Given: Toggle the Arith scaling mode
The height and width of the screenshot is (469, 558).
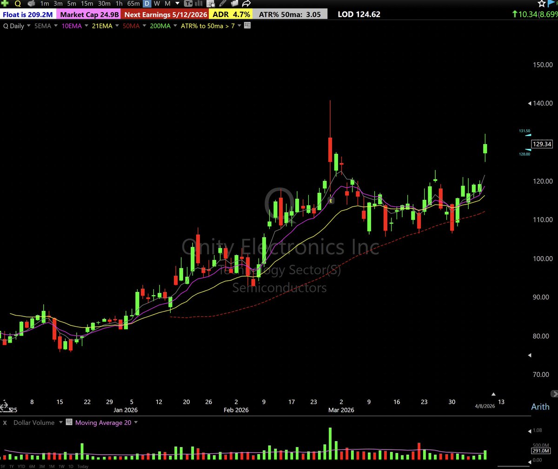Looking at the screenshot, I should pyautogui.click(x=540, y=407).
